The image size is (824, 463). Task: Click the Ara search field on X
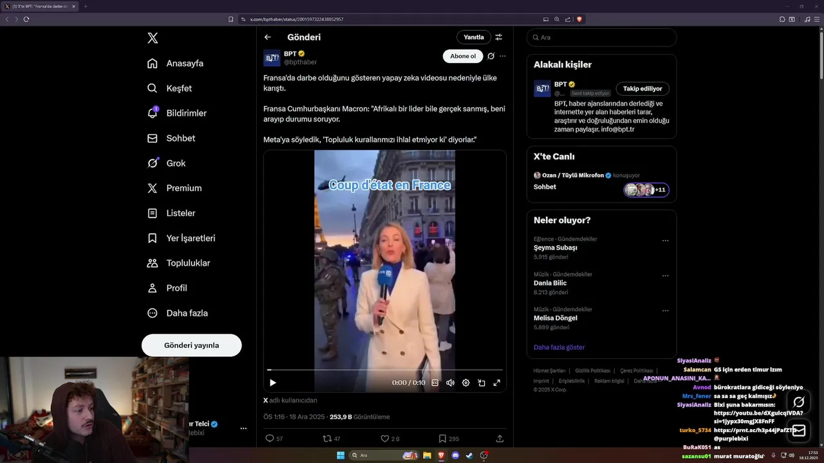pyautogui.click(x=601, y=37)
